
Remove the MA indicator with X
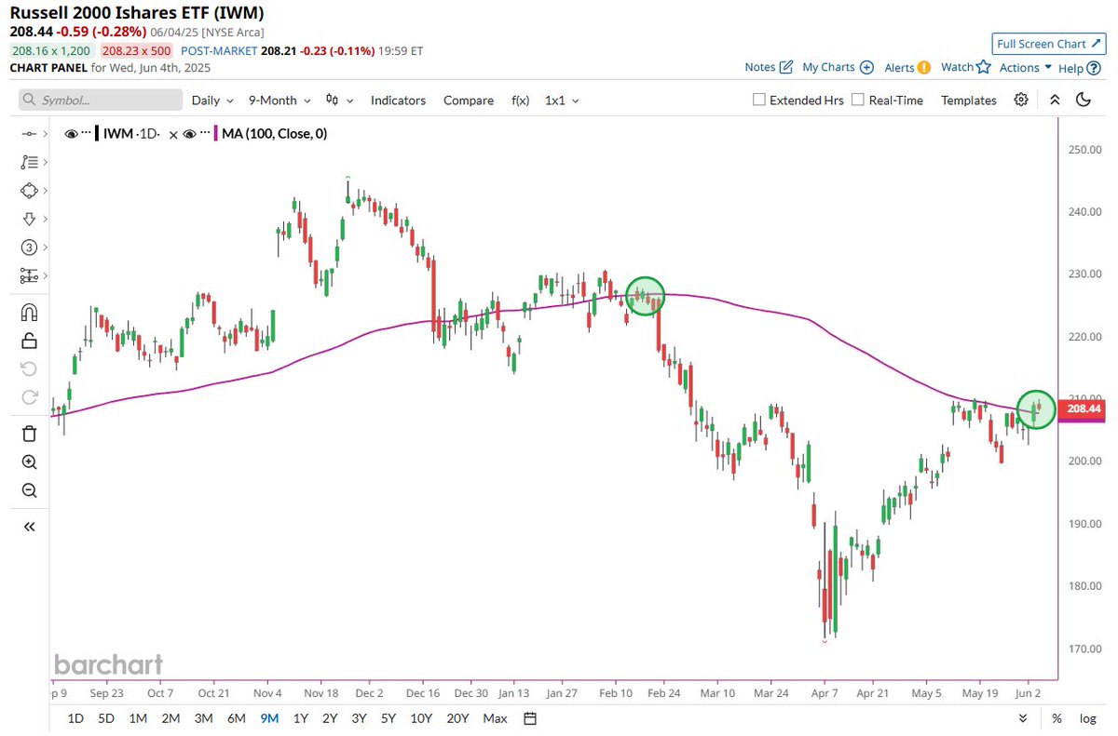(172, 134)
